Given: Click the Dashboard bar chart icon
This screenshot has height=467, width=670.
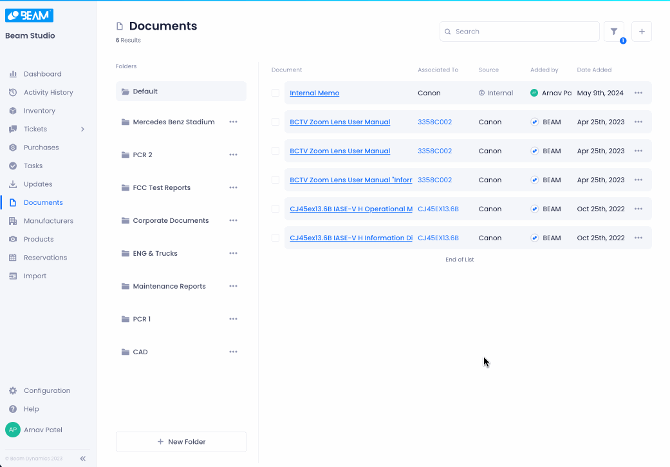Looking at the screenshot, I should [13, 74].
